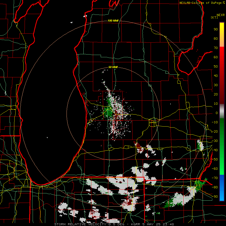
Task: Click the [KT] units label above the scale
Action: [214, 17]
